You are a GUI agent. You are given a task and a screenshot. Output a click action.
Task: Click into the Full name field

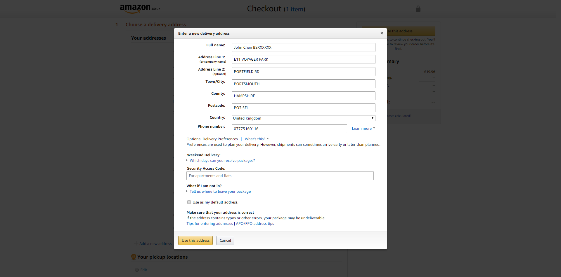click(303, 48)
